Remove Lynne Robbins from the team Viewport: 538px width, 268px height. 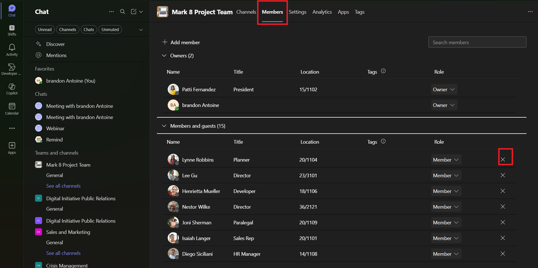pyautogui.click(x=502, y=160)
